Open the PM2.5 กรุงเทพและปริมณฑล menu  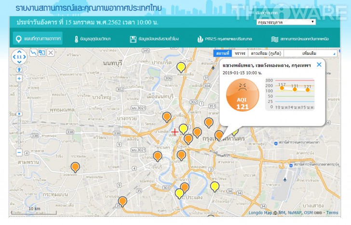(x=225, y=39)
